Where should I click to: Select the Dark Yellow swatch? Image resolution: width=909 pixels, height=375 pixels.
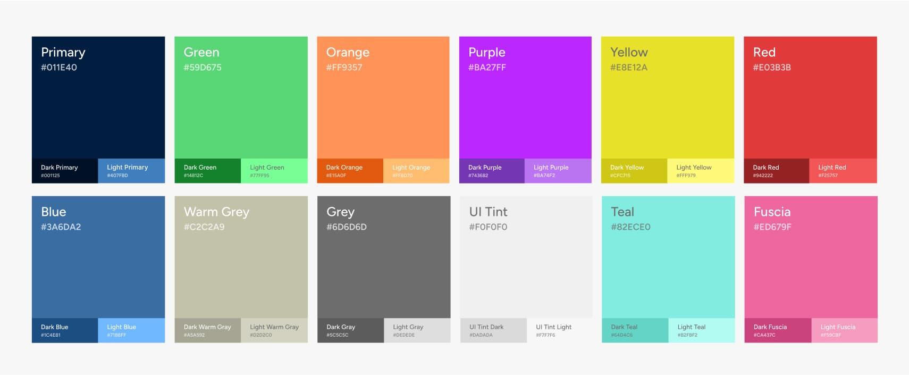(x=634, y=171)
